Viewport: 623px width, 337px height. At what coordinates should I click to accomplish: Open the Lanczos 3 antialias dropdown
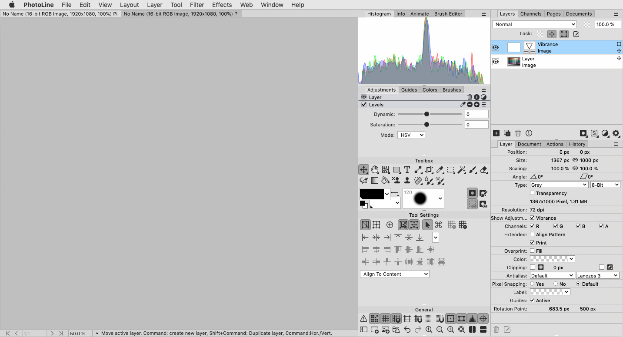pyautogui.click(x=598, y=276)
